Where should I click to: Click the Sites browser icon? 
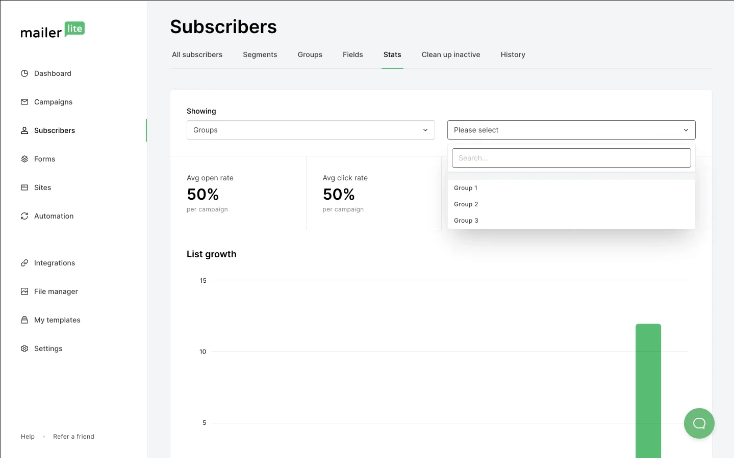[24, 187]
